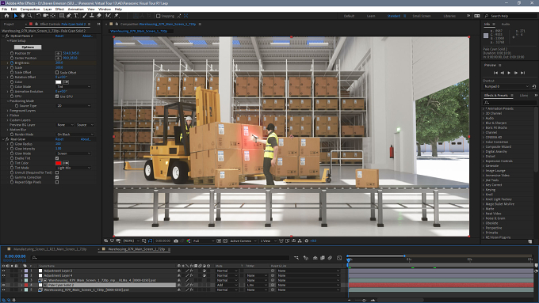Click the composition mini-flowchart icon in the timeline
The width and height of the screenshot is (539, 303).
click(296, 258)
